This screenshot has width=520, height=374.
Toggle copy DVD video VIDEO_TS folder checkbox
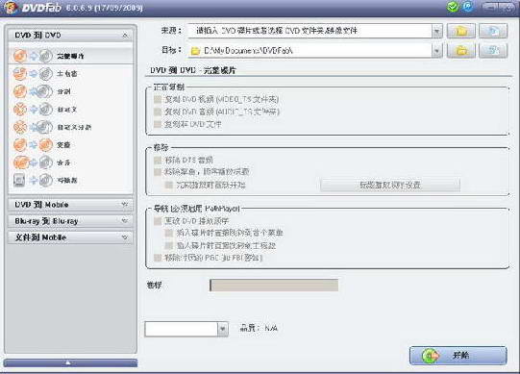[158, 99]
